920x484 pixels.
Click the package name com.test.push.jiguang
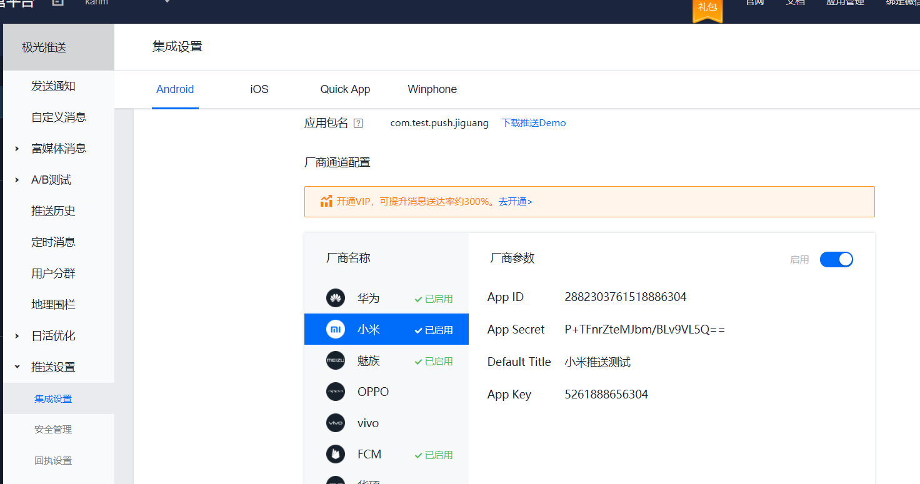pyautogui.click(x=439, y=123)
